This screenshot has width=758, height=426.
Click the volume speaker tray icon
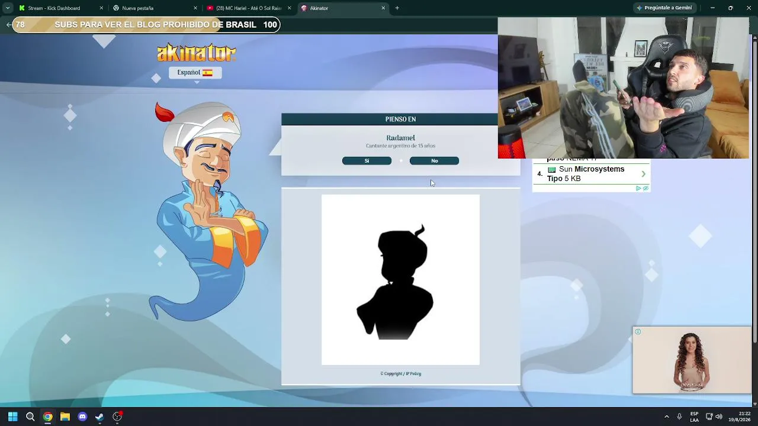pyautogui.click(x=719, y=417)
